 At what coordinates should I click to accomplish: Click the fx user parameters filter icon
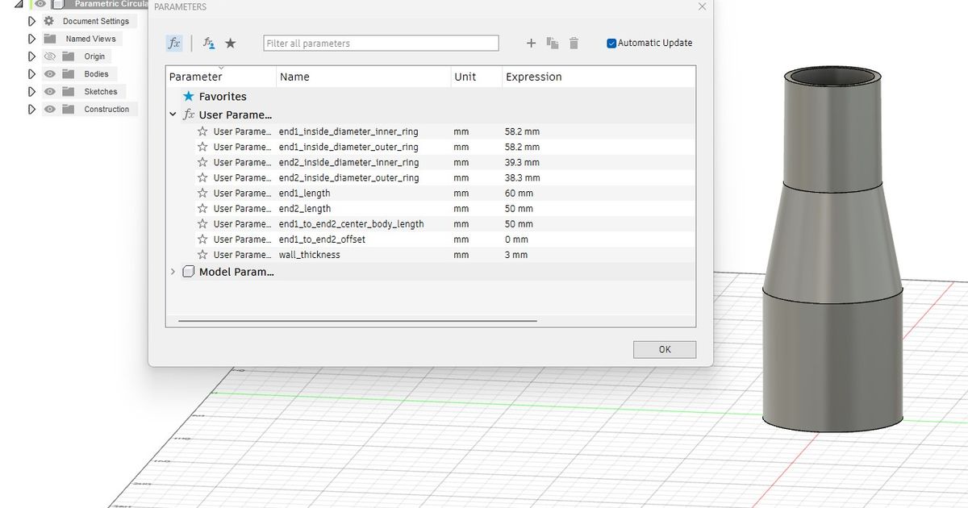[x=208, y=44]
